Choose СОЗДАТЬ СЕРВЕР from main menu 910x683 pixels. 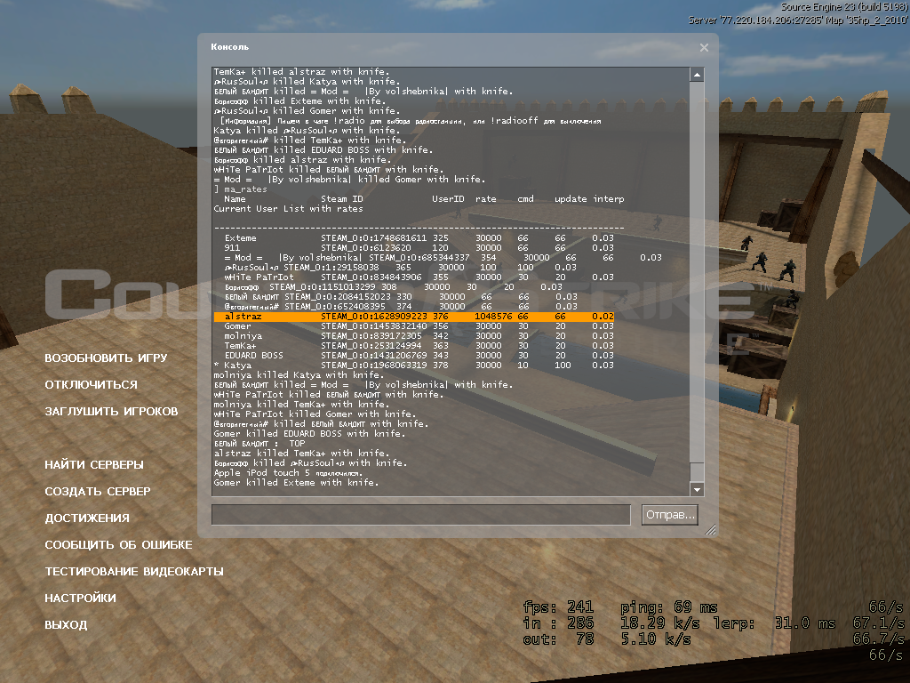[x=98, y=491]
